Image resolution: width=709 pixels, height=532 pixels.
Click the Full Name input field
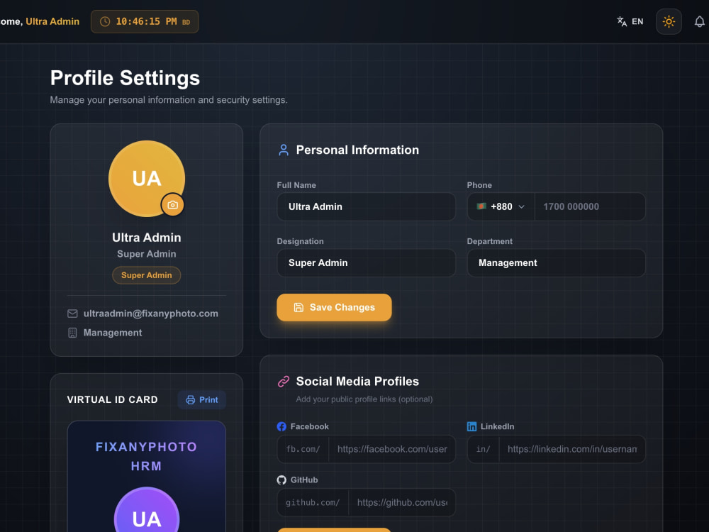click(367, 206)
